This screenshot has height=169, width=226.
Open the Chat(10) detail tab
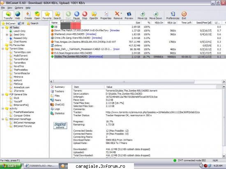pos(58,105)
